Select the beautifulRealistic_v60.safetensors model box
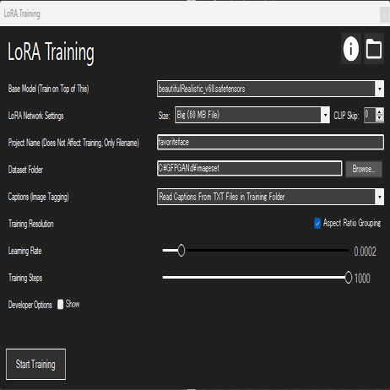The height and width of the screenshot is (390, 390). coord(266,89)
